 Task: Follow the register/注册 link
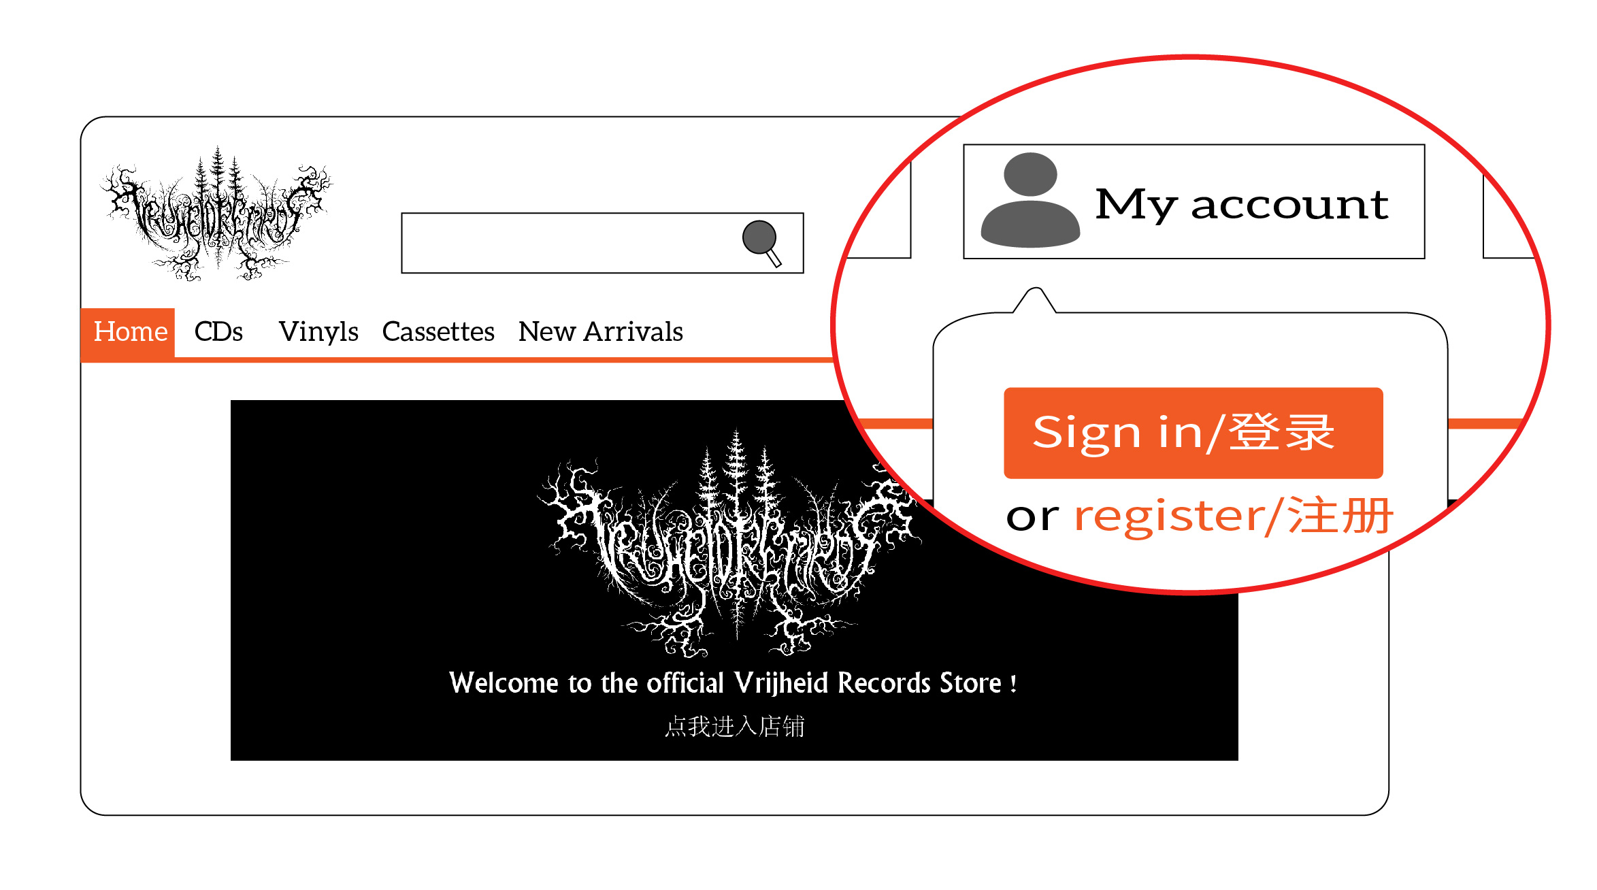1234,516
